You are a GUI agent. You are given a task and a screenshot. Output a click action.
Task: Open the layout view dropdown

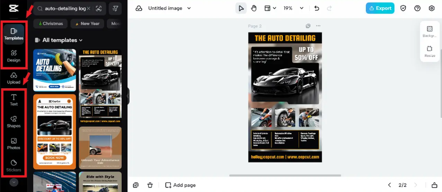[x=270, y=8]
